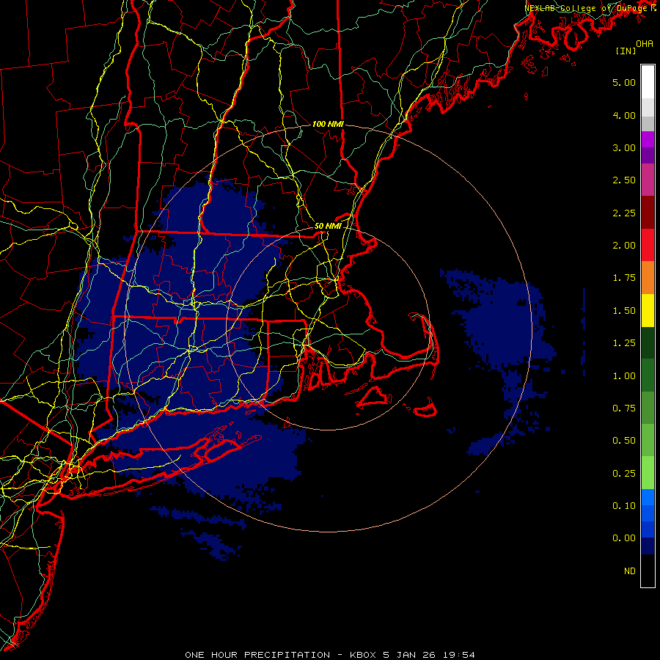Select the bright red 2.00 legend swatch
The image size is (660, 660).
(x=648, y=245)
